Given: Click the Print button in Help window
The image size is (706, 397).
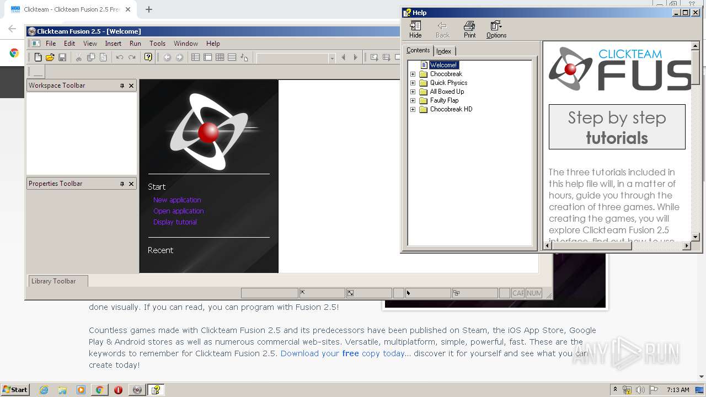Looking at the screenshot, I should pyautogui.click(x=469, y=29).
